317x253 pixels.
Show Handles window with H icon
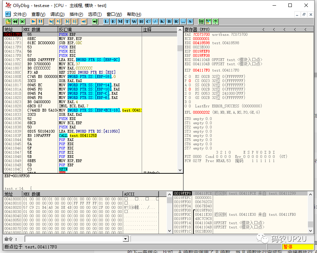point(141,21)
